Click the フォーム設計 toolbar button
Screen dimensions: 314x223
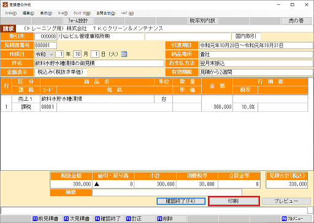[x=78, y=21]
